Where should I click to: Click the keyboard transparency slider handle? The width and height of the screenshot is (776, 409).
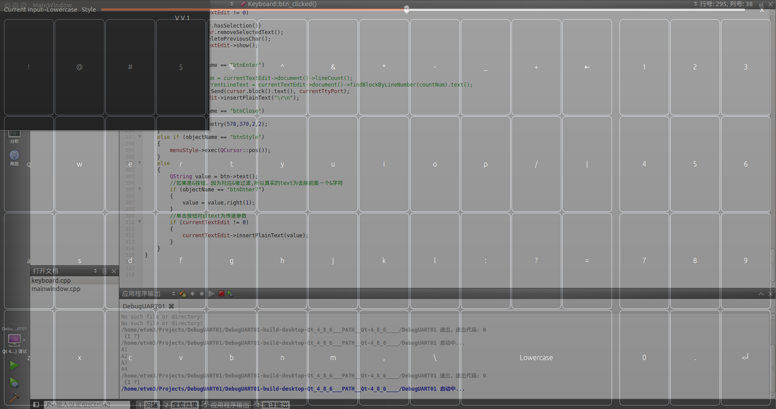pyautogui.click(x=407, y=9)
